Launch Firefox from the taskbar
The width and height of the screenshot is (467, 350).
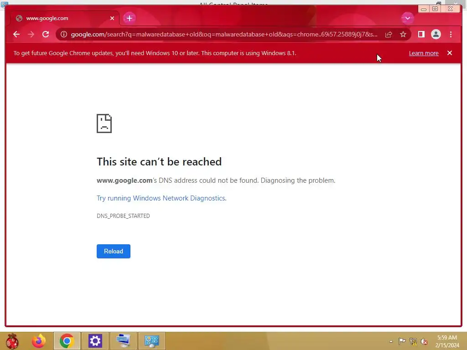pyautogui.click(x=39, y=341)
